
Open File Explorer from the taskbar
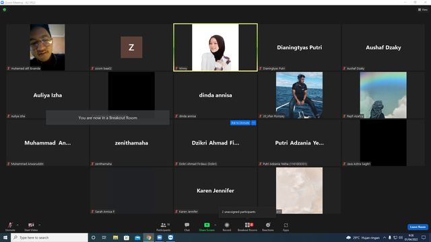(x=115, y=237)
